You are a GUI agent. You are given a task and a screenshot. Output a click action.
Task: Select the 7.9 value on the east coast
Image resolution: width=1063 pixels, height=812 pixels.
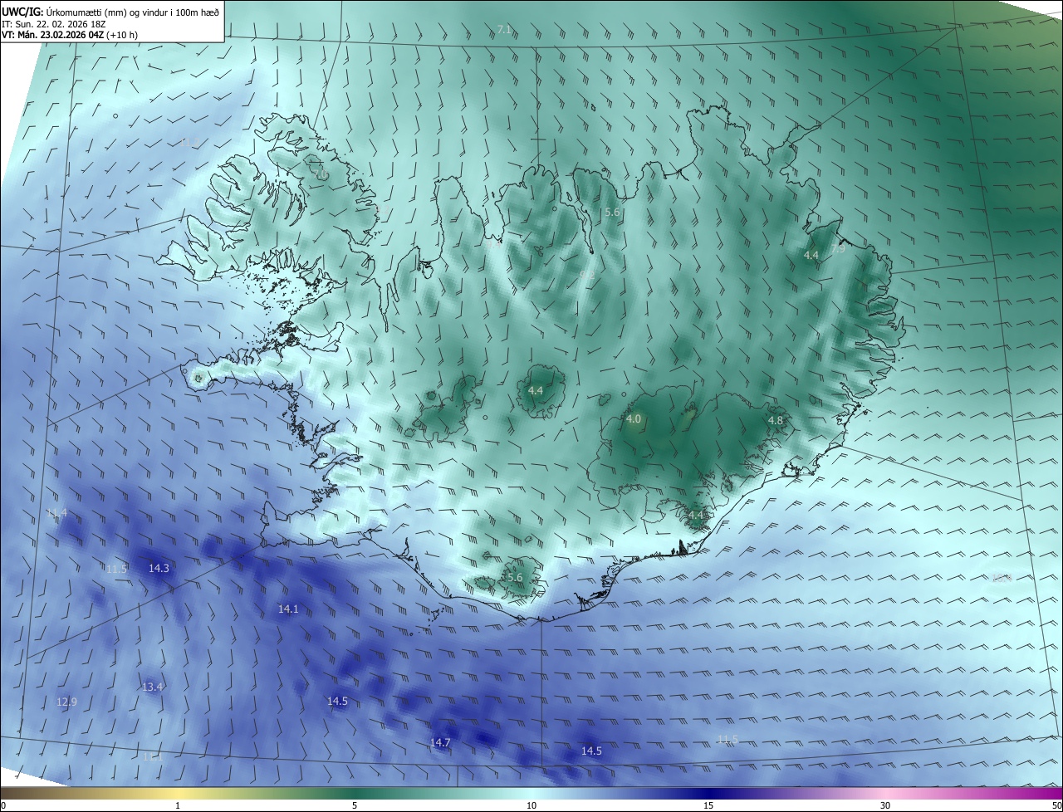click(x=838, y=248)
